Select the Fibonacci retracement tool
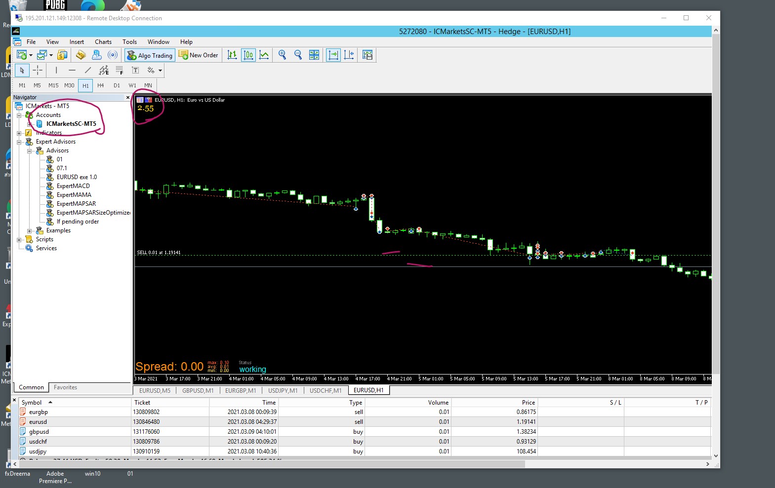The height and width of the screenshot is (488, 775). pos(120,71)
